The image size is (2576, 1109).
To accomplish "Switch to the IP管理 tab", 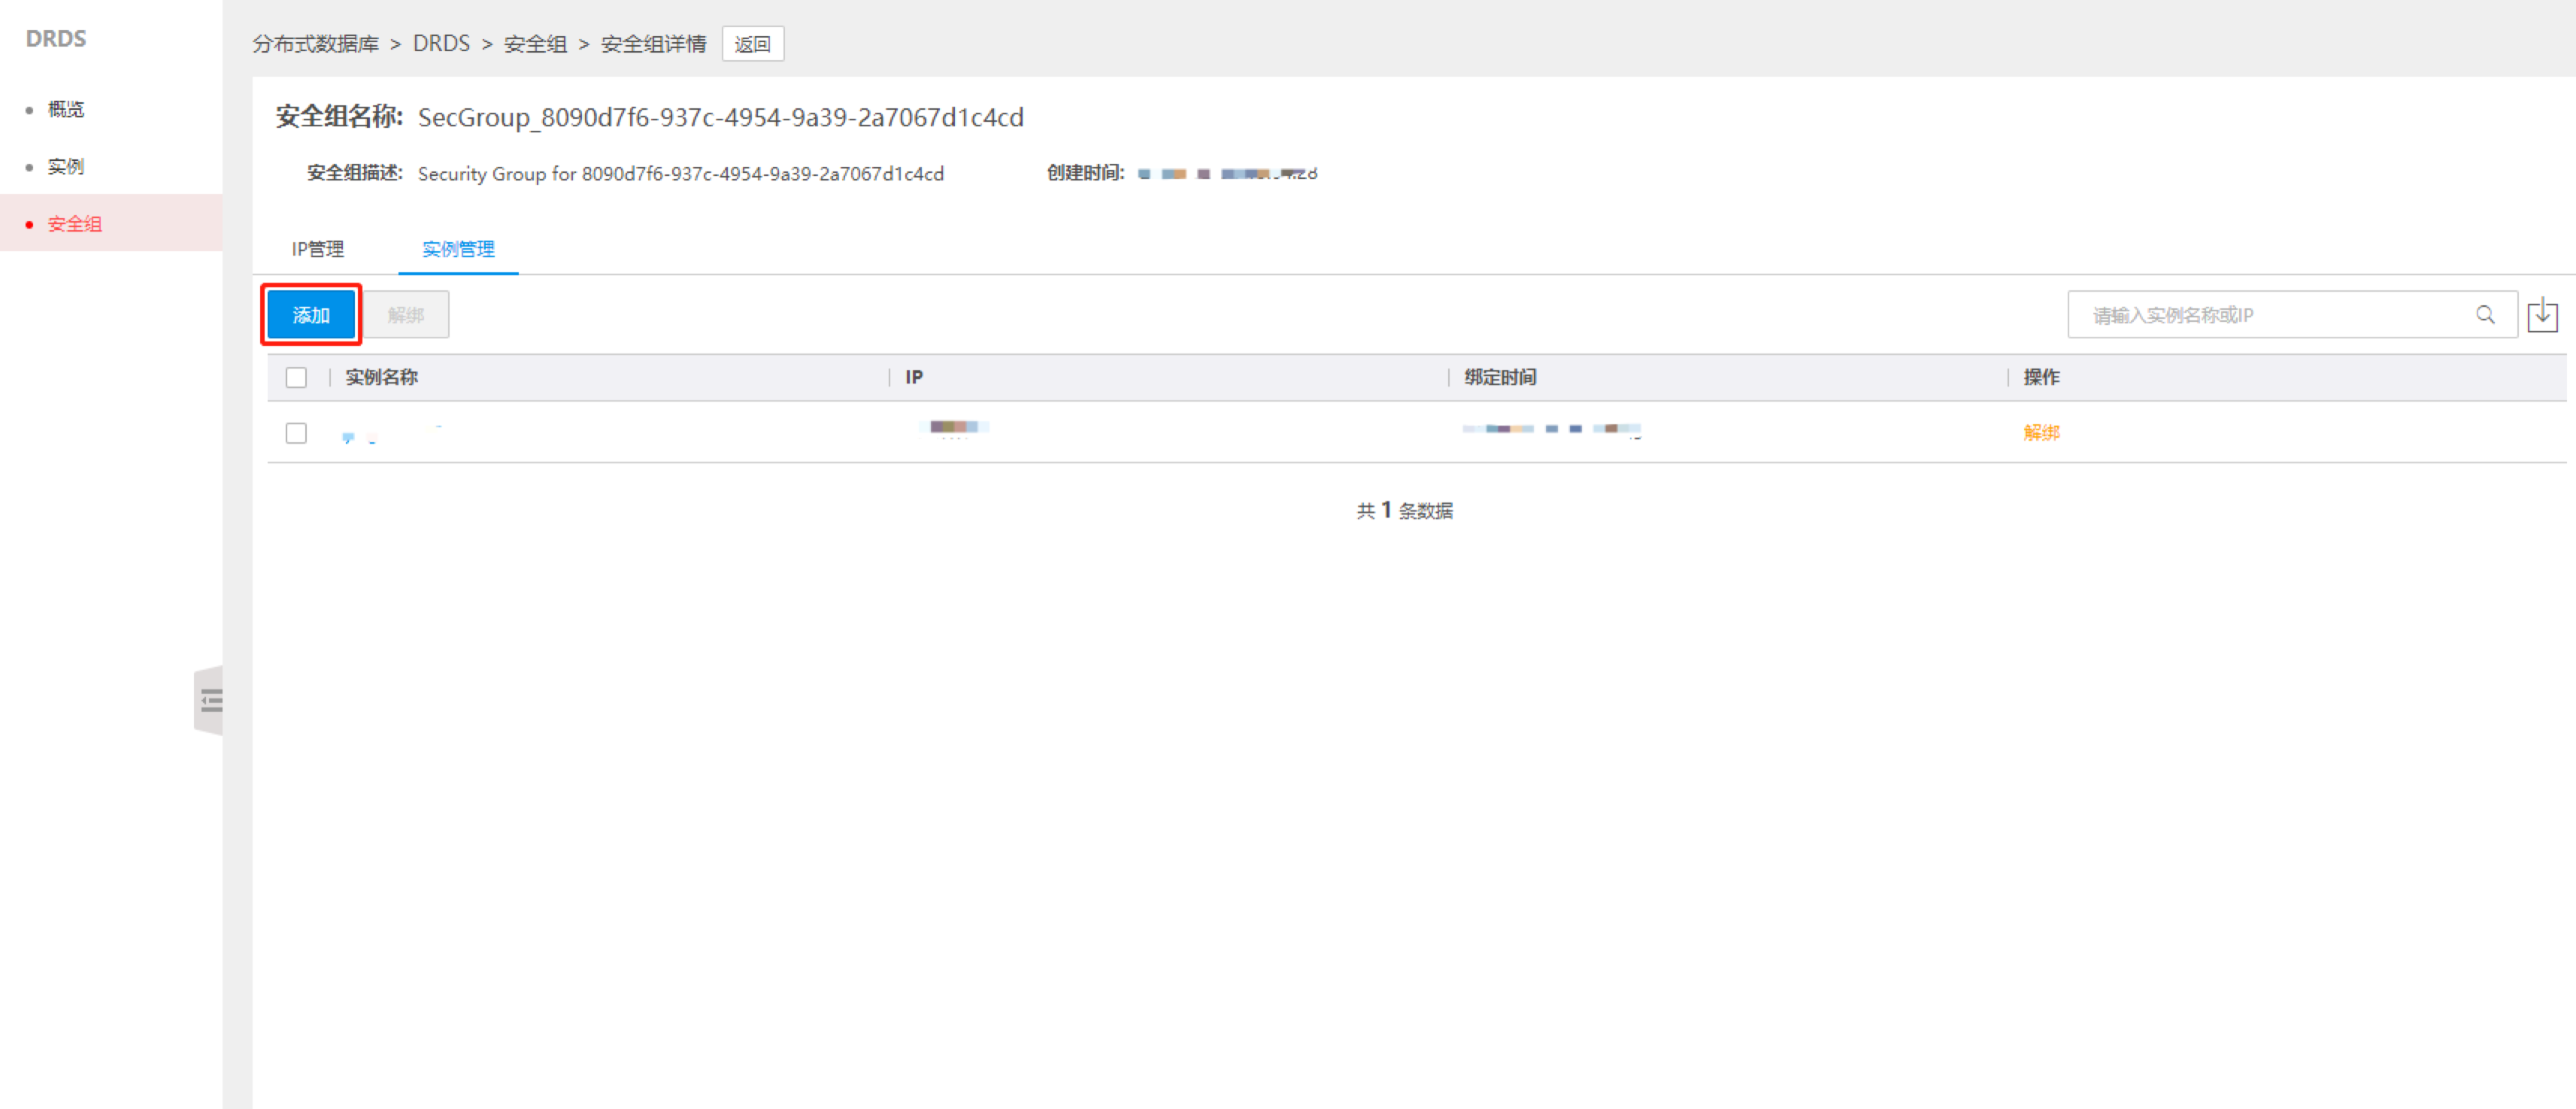I will [317, 249].
